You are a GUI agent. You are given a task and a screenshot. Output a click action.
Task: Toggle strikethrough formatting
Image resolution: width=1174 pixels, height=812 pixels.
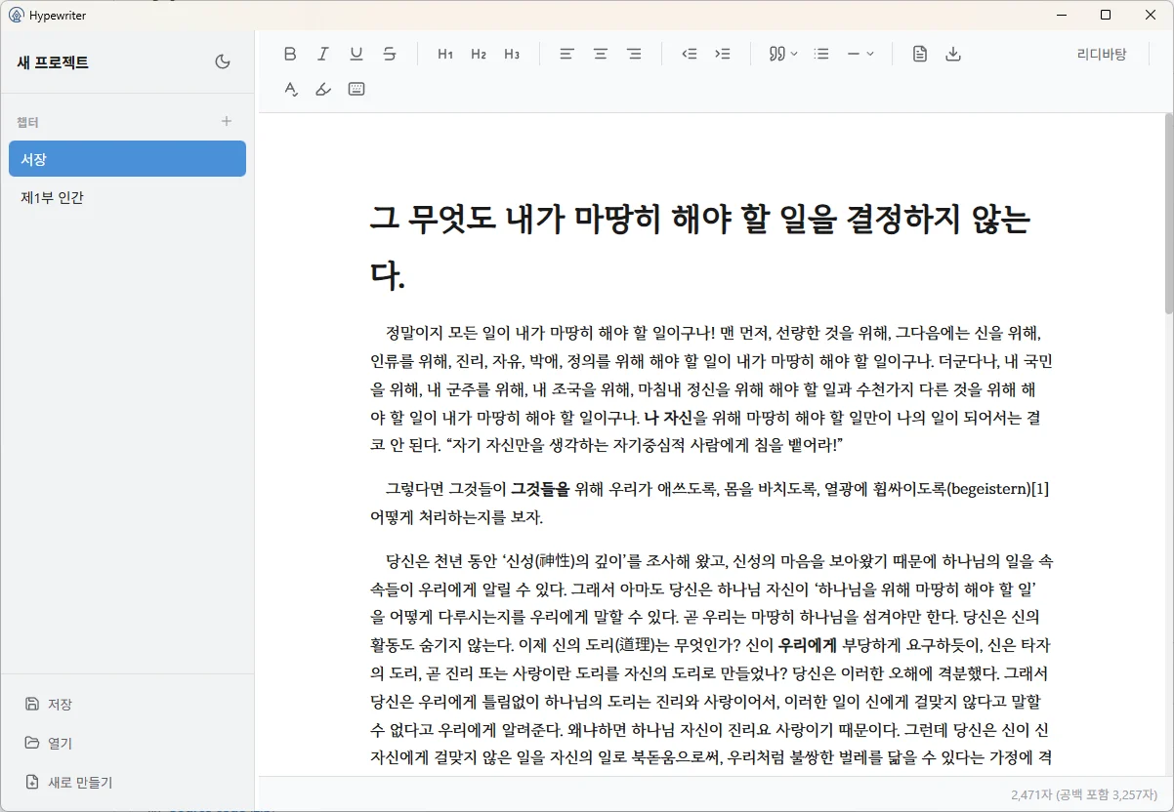click(390, 54)
